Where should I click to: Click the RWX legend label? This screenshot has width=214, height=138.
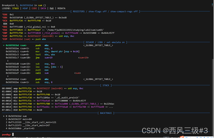[x=52, y=9]
